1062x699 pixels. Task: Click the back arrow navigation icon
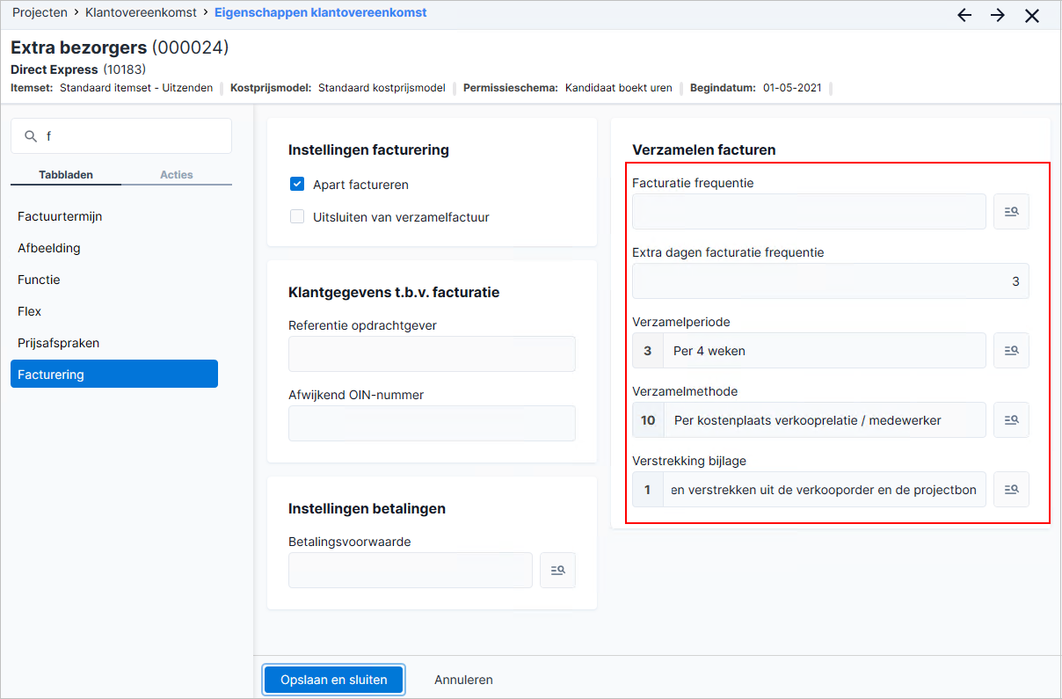pyautogui.click(x=964, y=15)
